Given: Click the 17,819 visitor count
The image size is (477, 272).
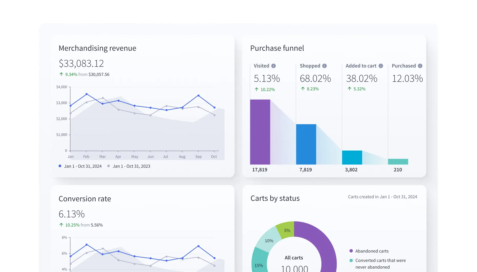Looking at the screenshot, I should point(260,170).
